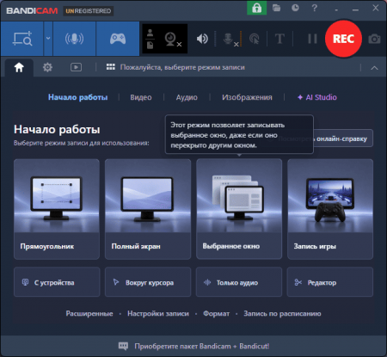Choose the Полный экран recording mode card
The image size is (387, 357).
point(148,209)
